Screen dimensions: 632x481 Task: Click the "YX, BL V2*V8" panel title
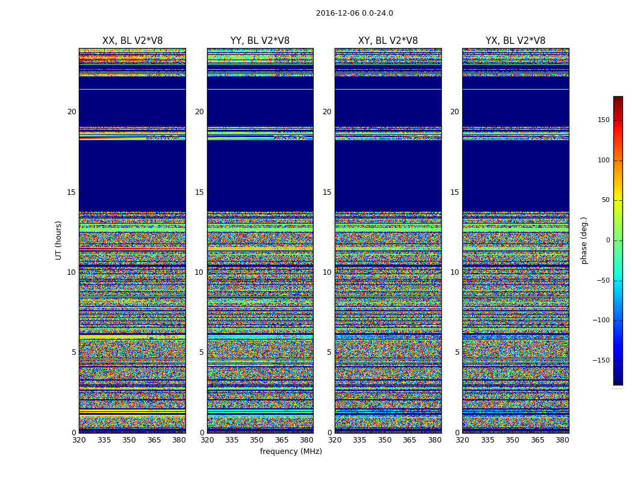click(515, 41)
